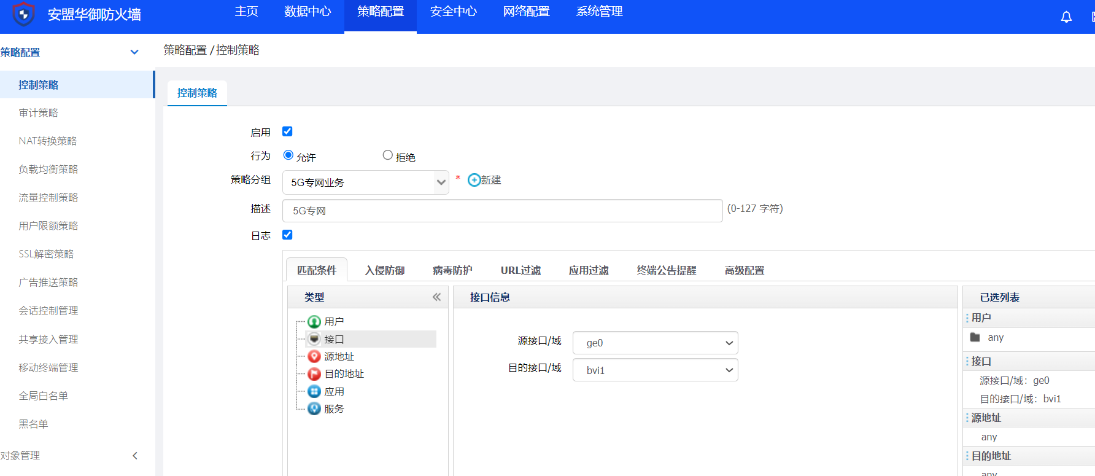Open the 数据中心 top menu
1095x476 pixels.
pyautogui.click(x=308, y=12)
